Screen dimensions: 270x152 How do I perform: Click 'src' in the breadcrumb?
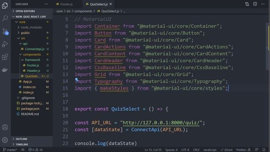pyautogui.click(x=68, y=11)
